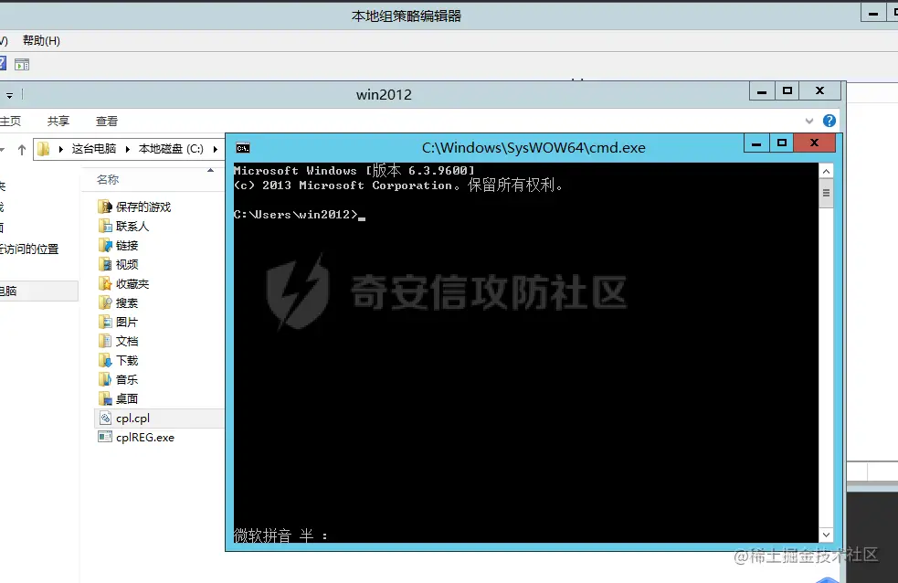This screenshot has width=898, height=583.
Task: Maximize the win2012 Explorer window
Action: 787,90
